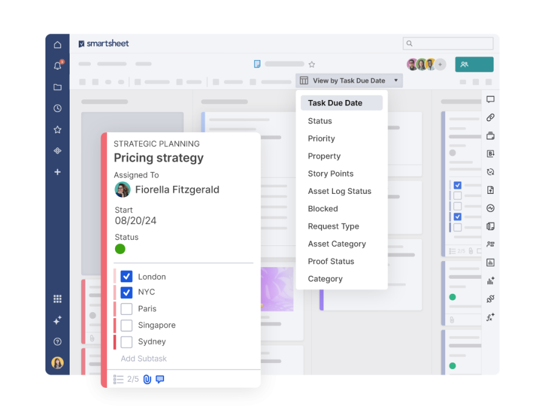Open Recents using the clock icon

coord(57,108)
